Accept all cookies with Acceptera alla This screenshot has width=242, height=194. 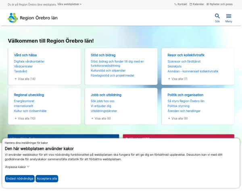(x=47, y=178)
